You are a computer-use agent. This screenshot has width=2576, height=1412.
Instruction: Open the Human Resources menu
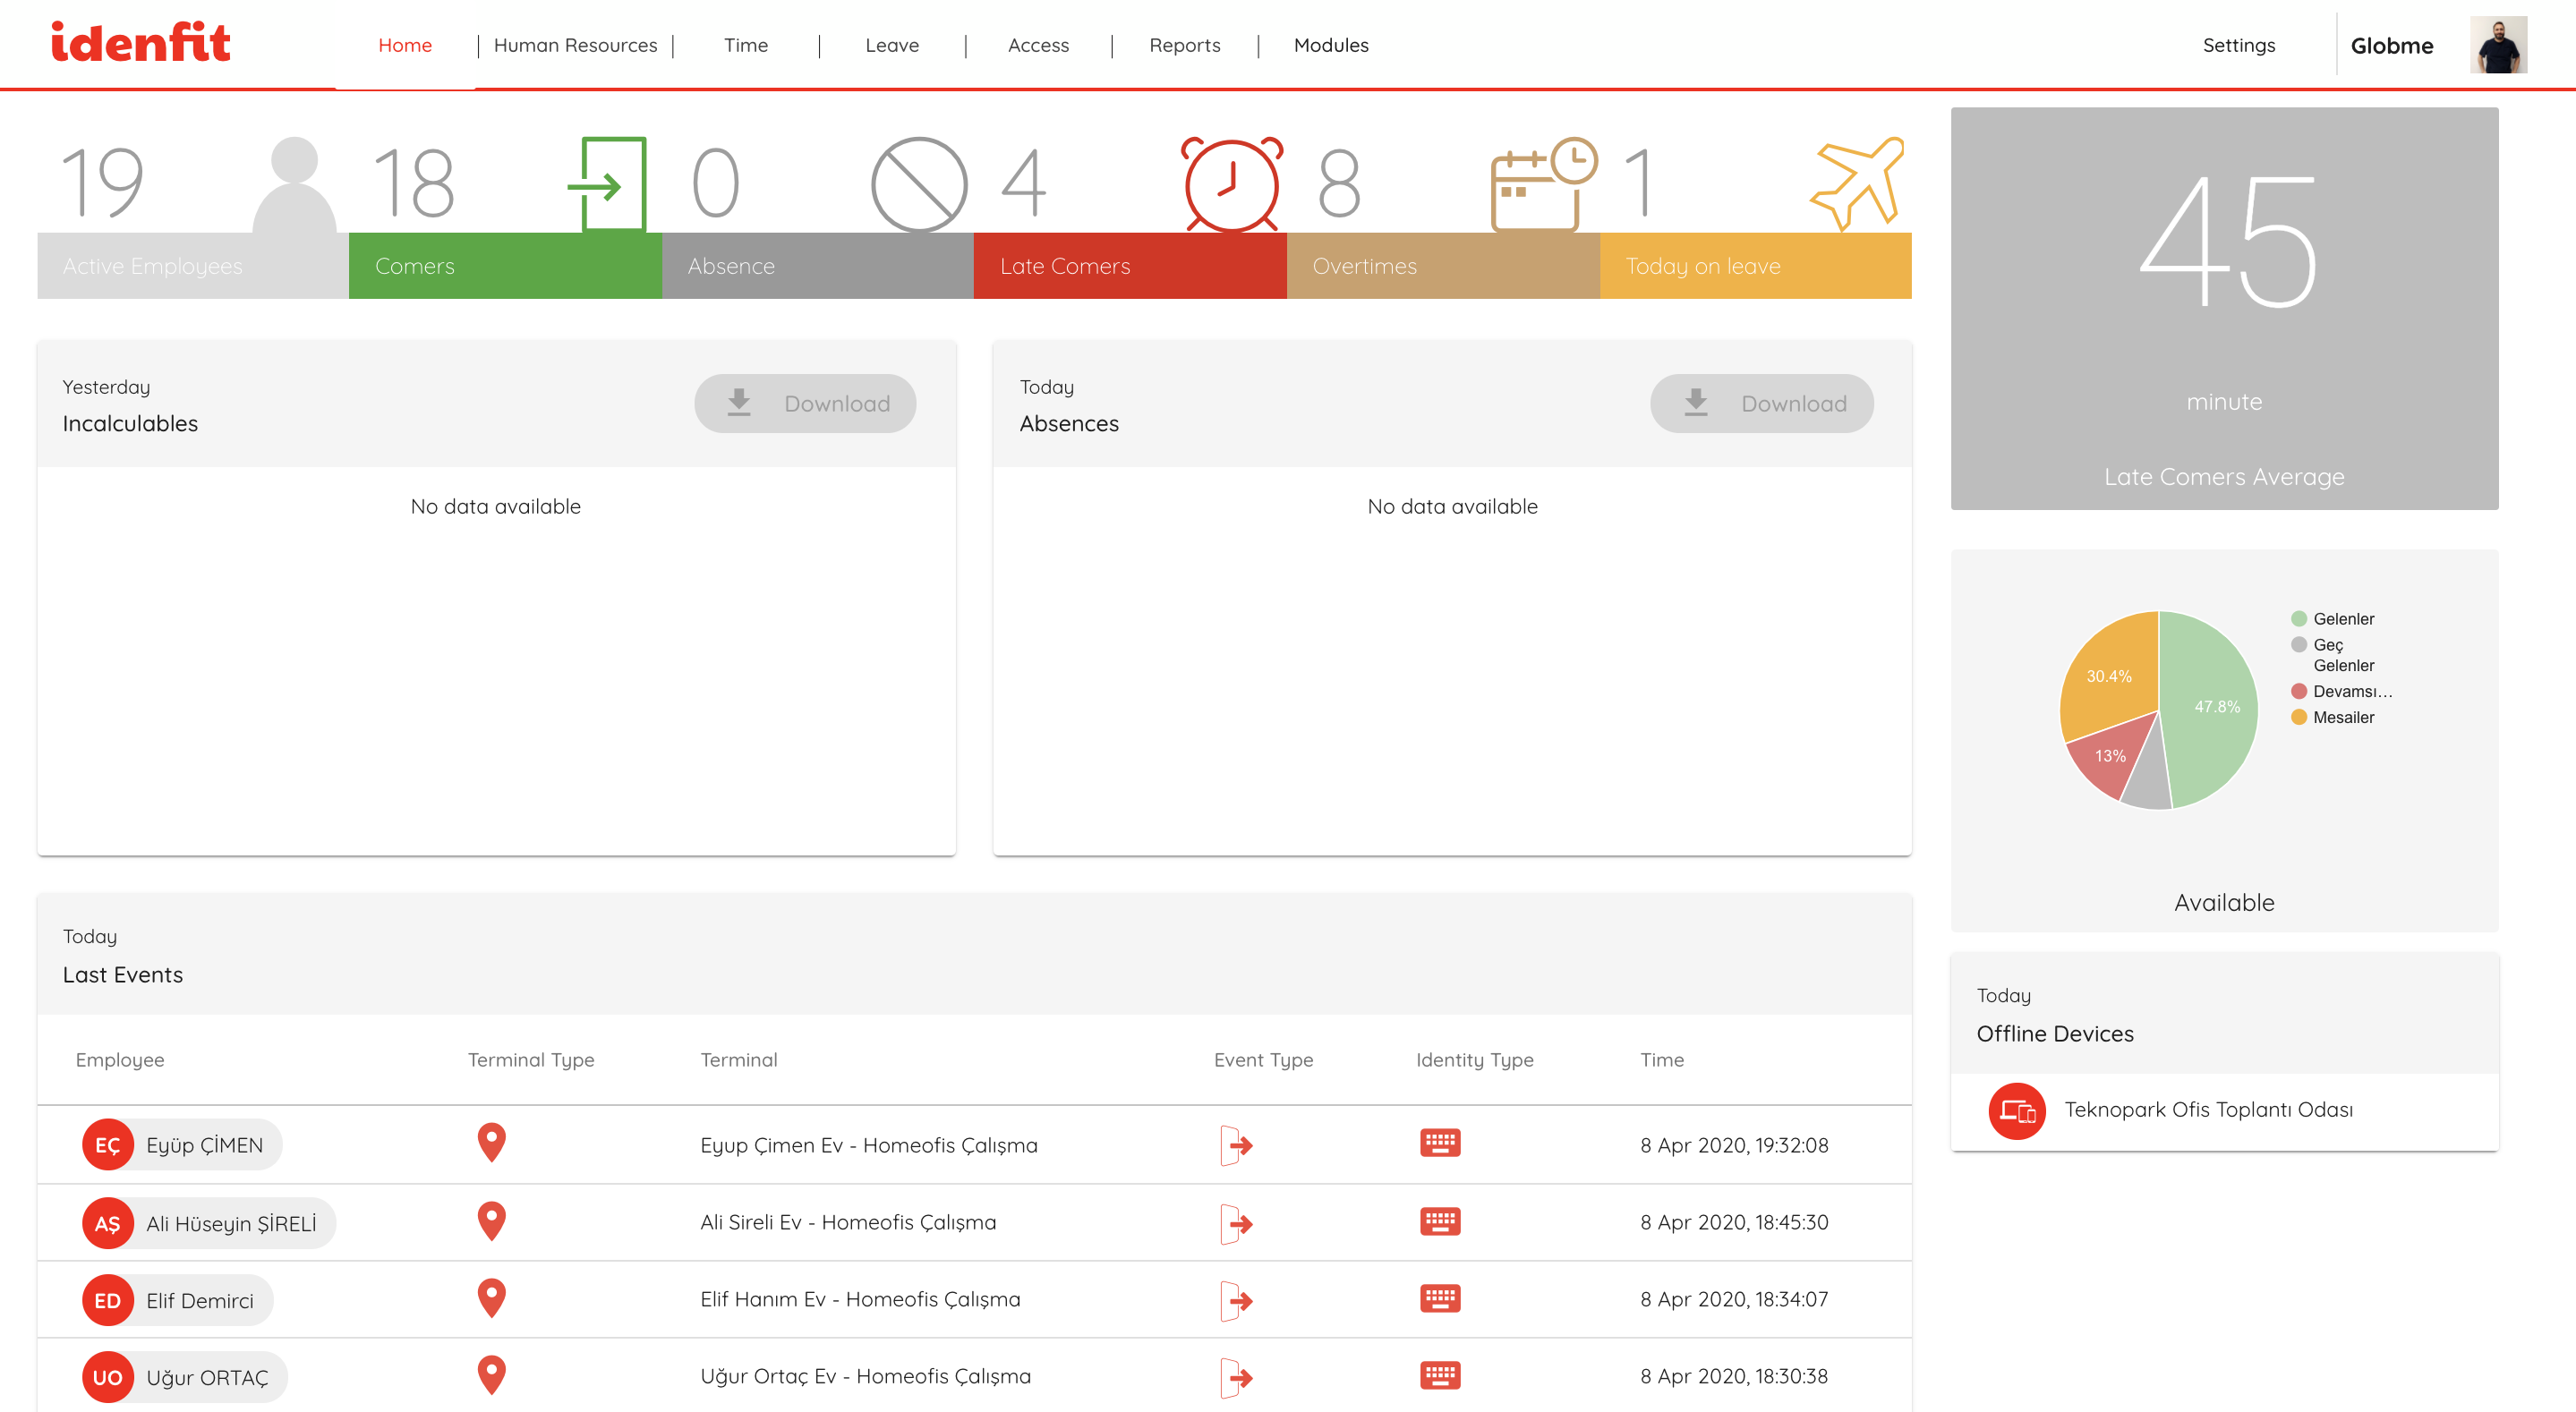tap(575, 45)
